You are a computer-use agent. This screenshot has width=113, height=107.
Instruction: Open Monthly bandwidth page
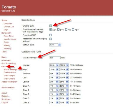8,49
